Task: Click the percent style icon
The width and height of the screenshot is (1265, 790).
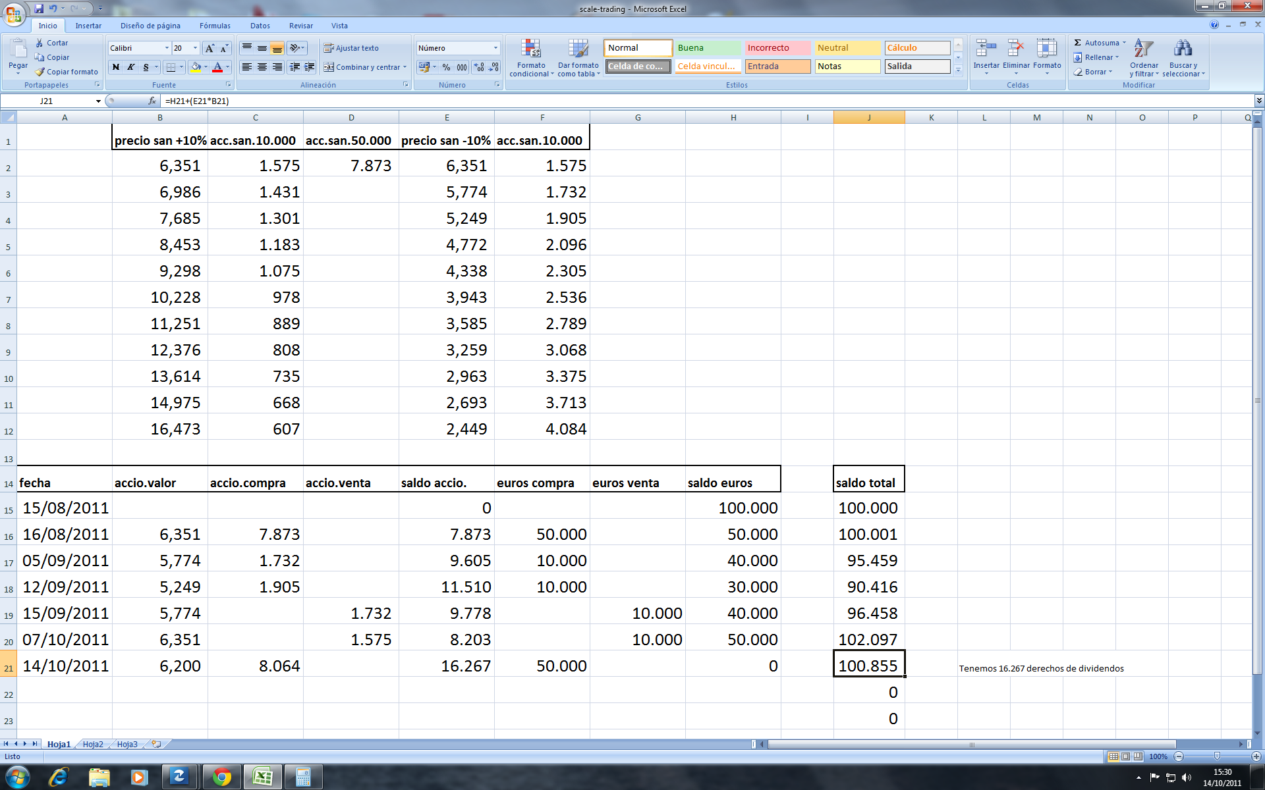Action: (x=446, y=67)
